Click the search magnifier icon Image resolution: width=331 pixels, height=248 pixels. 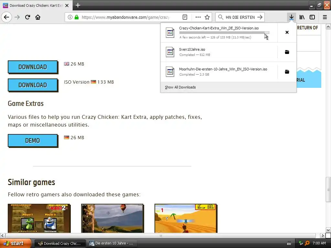220,17
